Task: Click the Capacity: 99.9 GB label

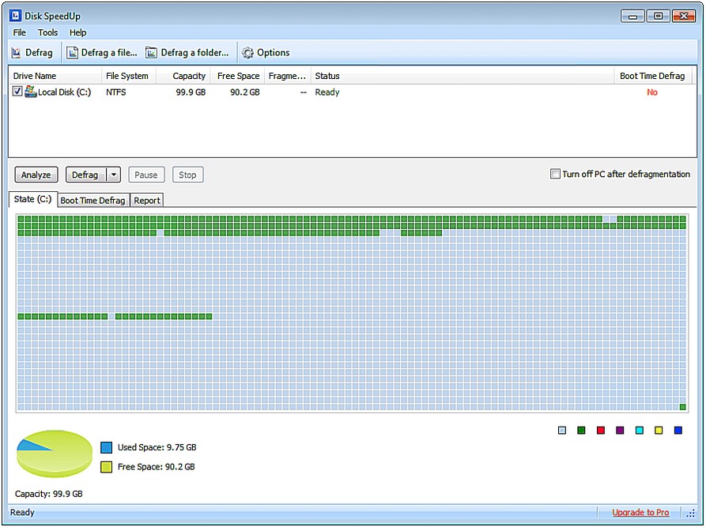Action: click(x=49, y=494)
